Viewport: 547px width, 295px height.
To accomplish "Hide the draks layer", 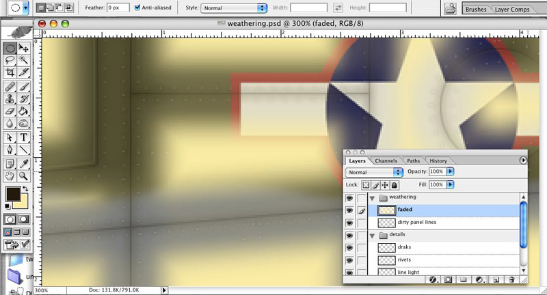I will pyautogui.click(x=349, y=248).
